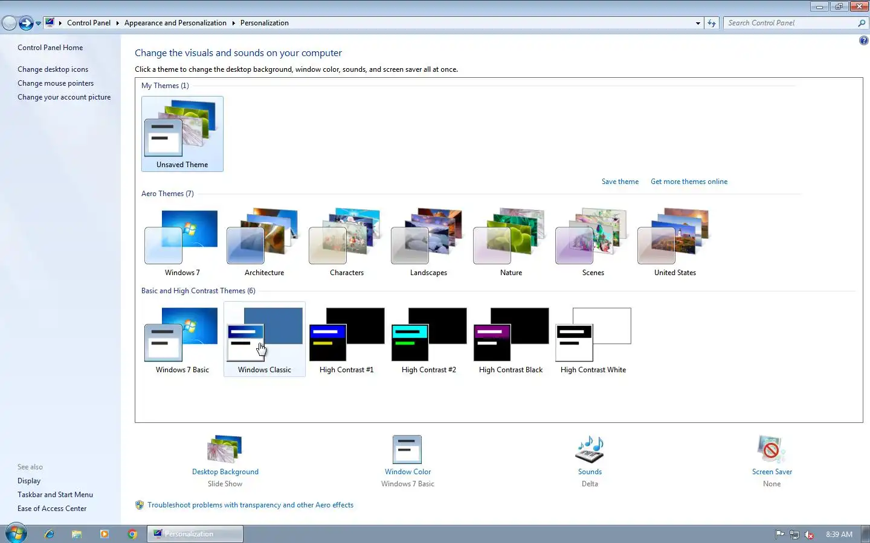Click the Back navigation arrow
870x543 pixels.
9,23
